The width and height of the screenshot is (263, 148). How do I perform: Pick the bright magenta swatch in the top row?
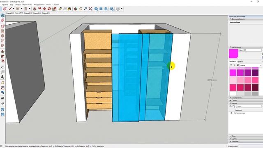pyautogui.click(x=233, y=73)
